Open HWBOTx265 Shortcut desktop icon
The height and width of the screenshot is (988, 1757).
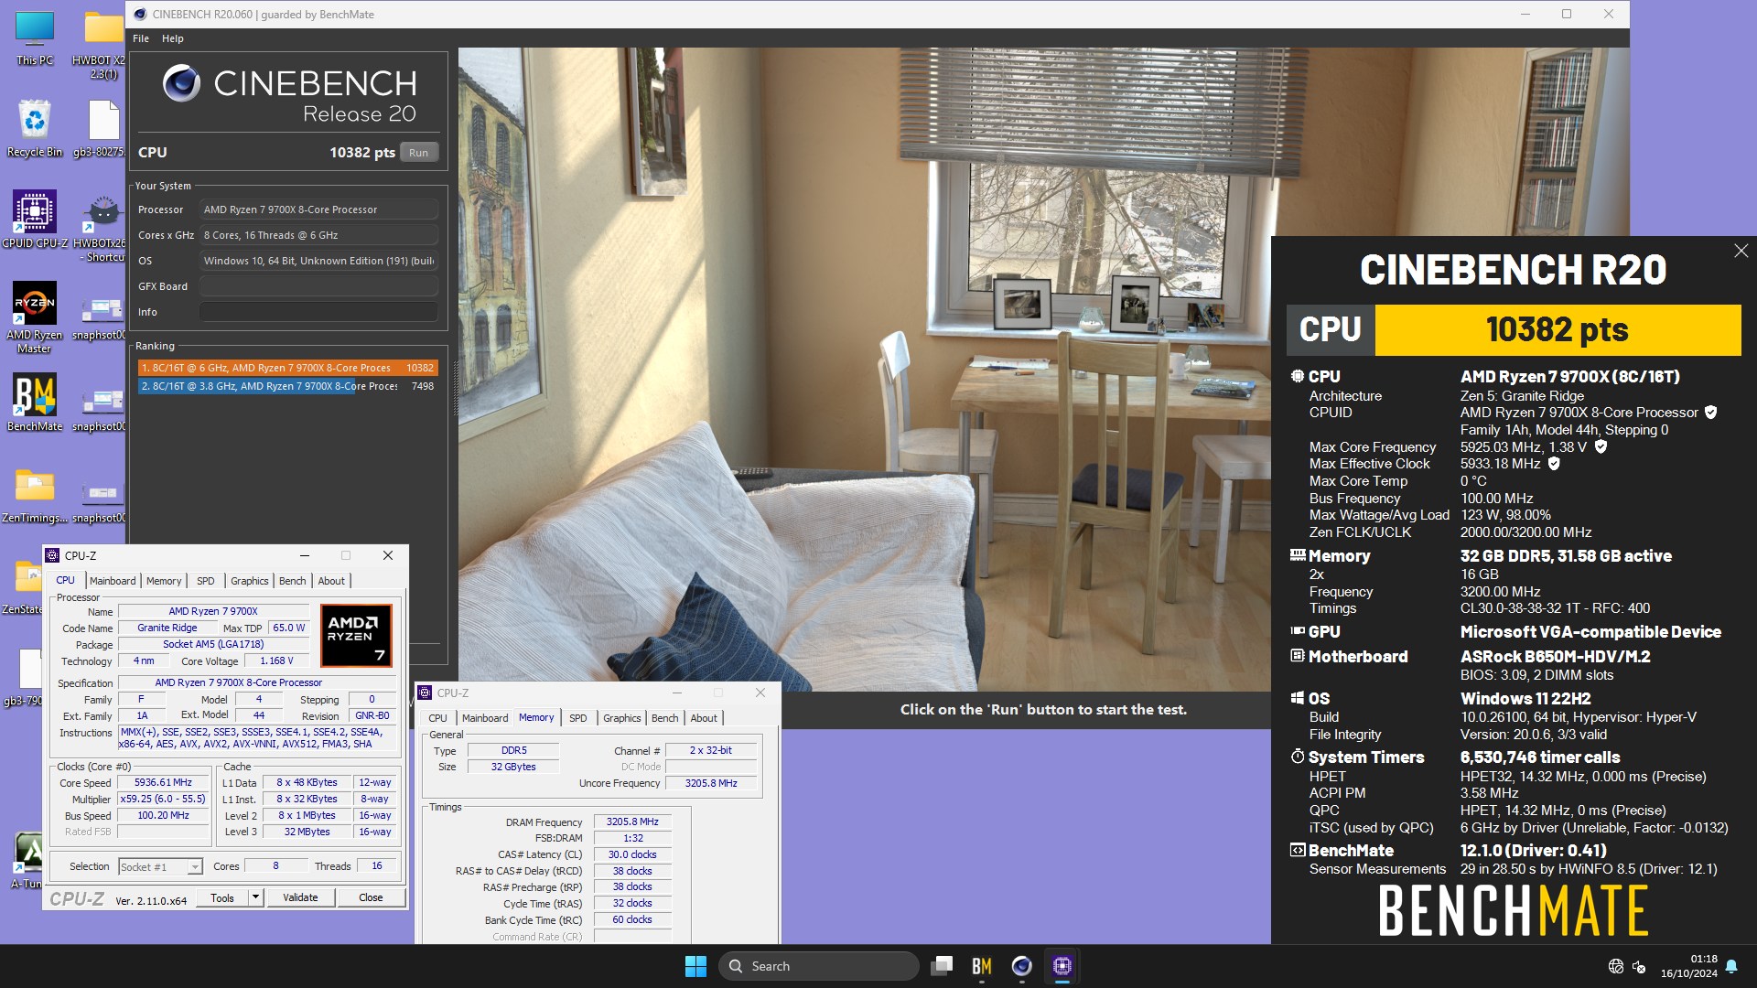pos(102,226)
